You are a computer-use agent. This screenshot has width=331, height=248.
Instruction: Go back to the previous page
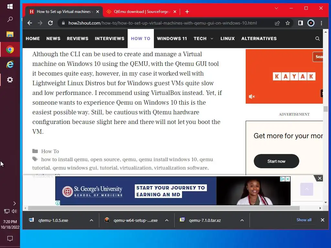[x=30, y=23]
